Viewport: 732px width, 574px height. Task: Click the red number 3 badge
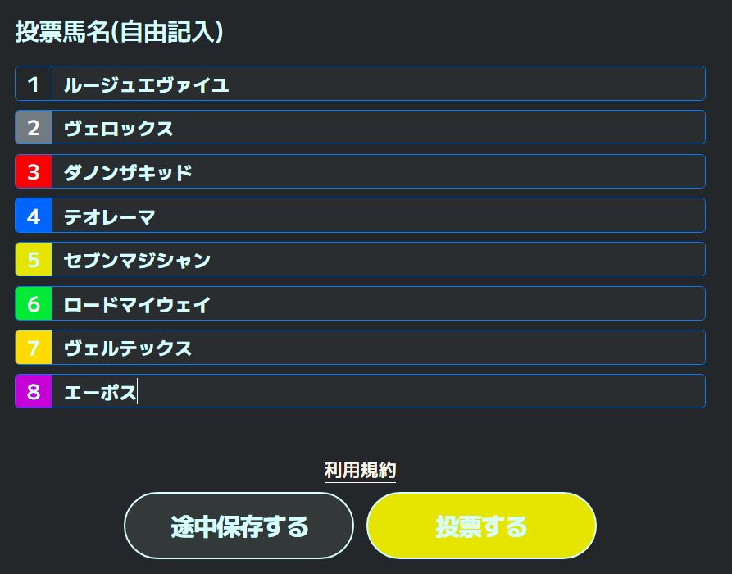tap(34, 172)
